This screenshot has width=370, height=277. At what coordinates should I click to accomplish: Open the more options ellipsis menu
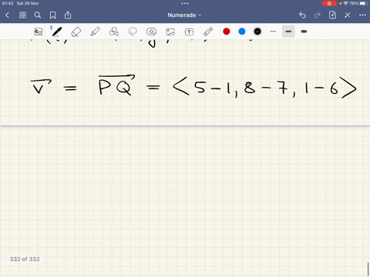pyautogui.click(x=362, y=15)
